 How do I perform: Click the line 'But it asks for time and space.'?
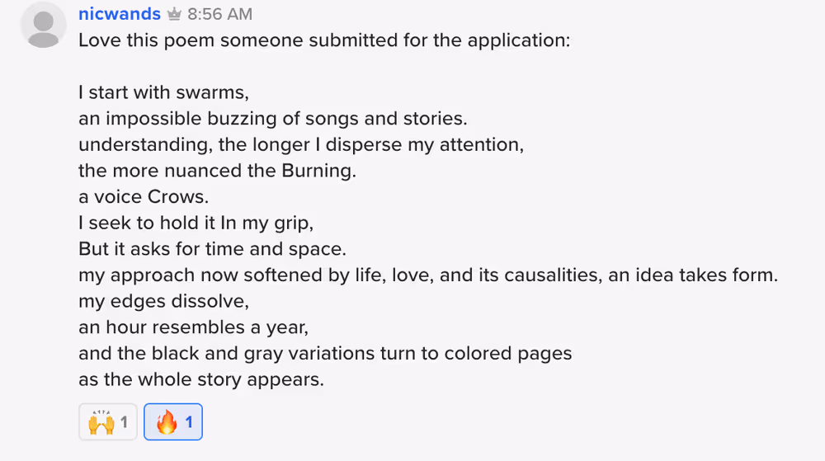[213, 248]
